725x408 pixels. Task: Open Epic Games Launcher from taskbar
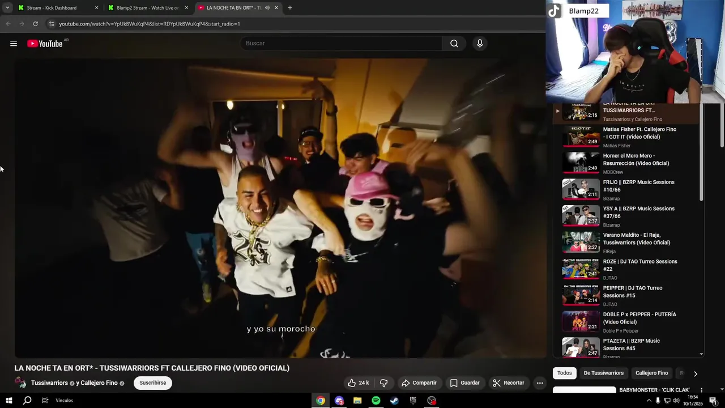413,401
